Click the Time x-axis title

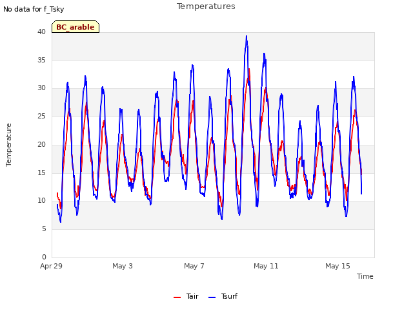pyautogui.click(x=365, y=276)
